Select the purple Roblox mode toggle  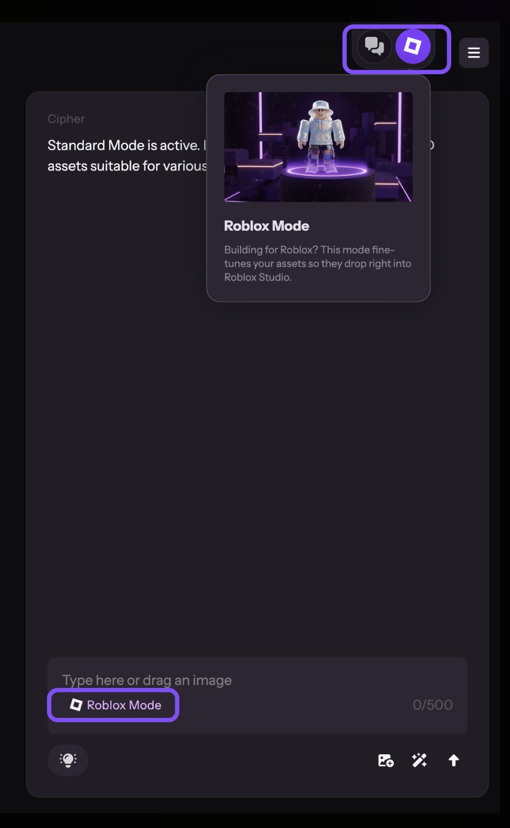[x=413, y=46]
